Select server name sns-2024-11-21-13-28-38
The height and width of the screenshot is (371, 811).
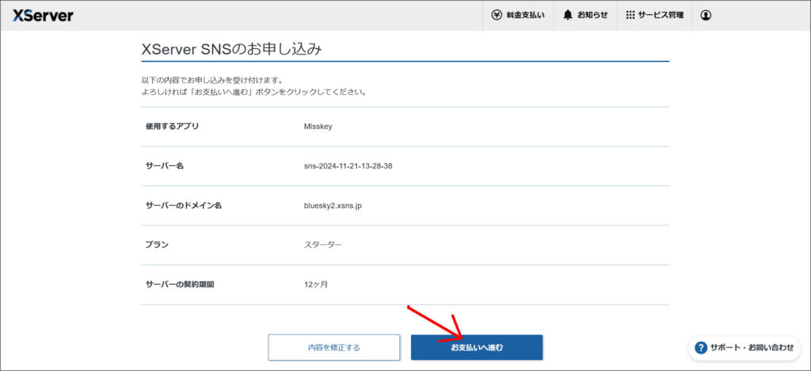pos(348,166)
